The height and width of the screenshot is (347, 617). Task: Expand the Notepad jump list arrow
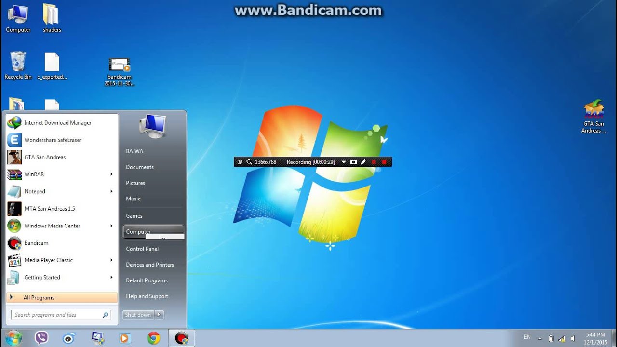[111, 191]
